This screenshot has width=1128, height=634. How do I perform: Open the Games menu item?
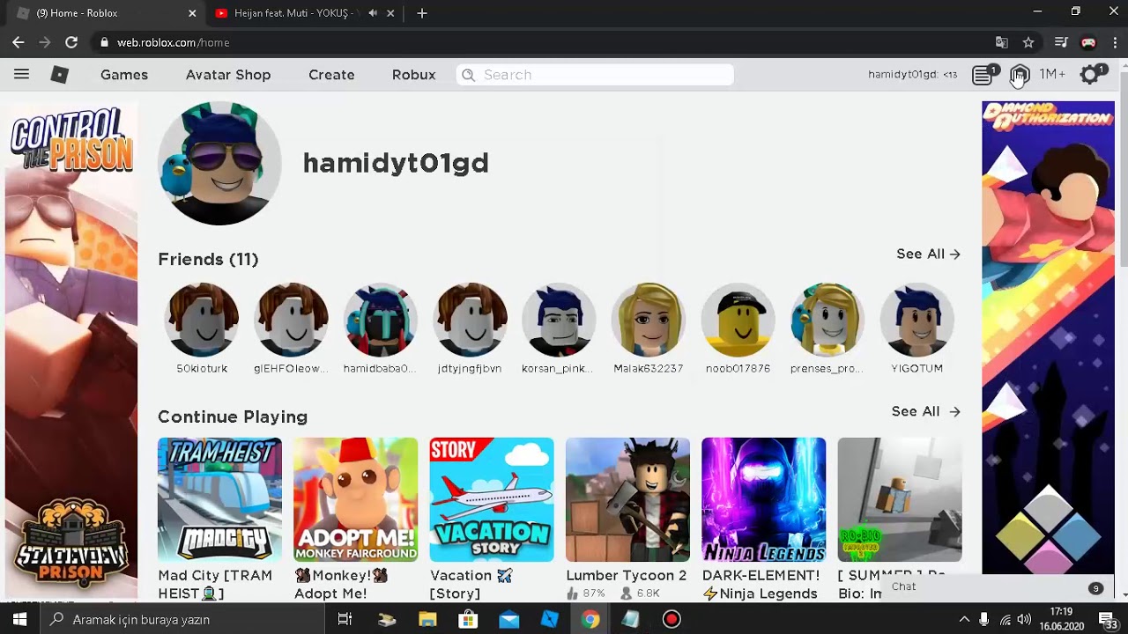click(x=124, y=75)
